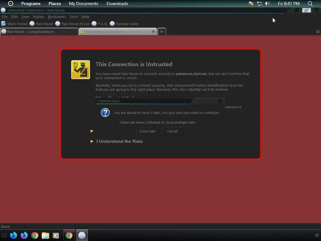Open My Documents from top panel
Image resolution: width=321 pixels, height=241 pixels.
click(83, 3)
